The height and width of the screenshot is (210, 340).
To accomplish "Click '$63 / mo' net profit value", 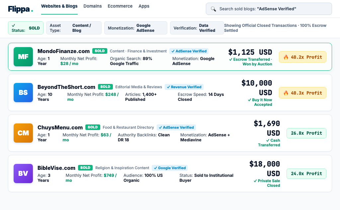I will 87,137.
